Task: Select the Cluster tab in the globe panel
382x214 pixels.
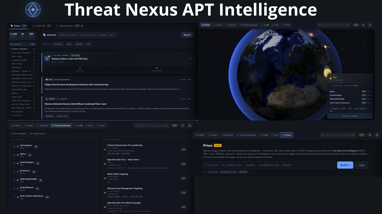Action: pyautogui.click(x=218, y=25)
